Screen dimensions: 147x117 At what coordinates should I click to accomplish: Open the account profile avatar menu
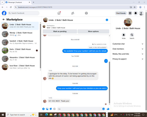141,13
